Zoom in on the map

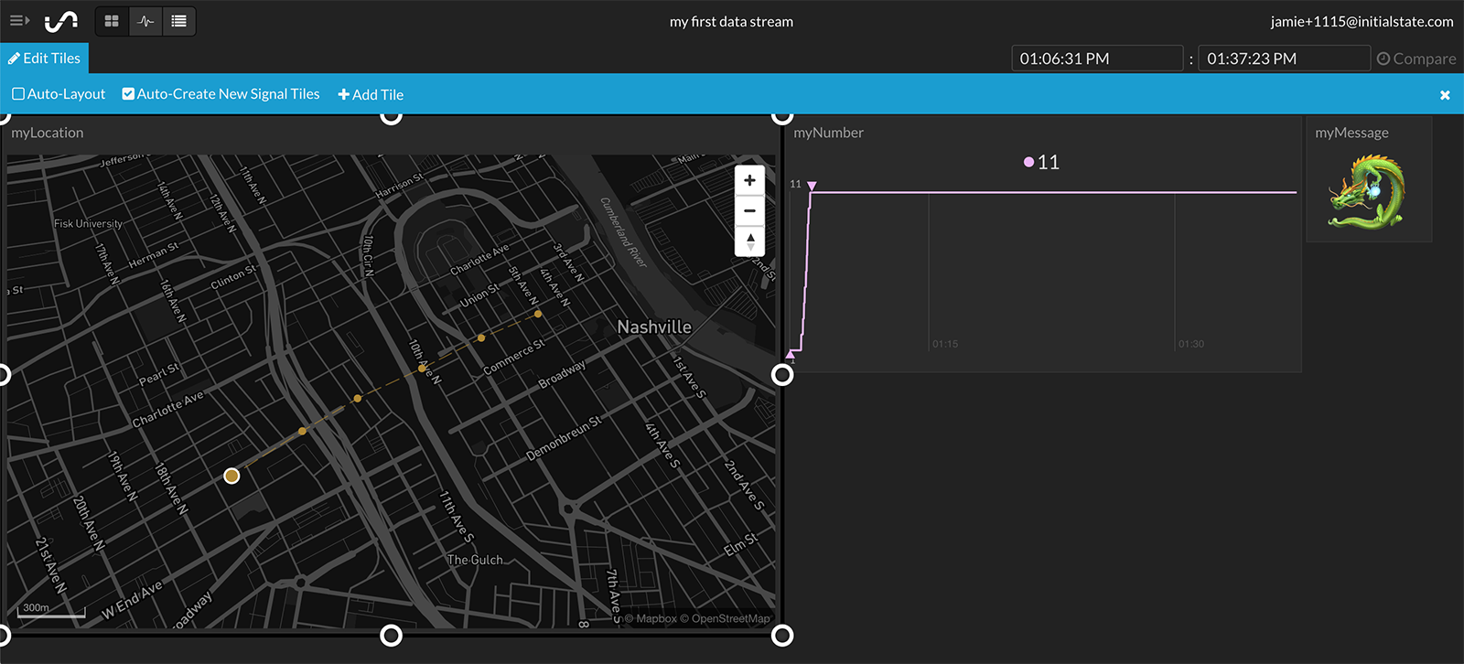point(749,180)
